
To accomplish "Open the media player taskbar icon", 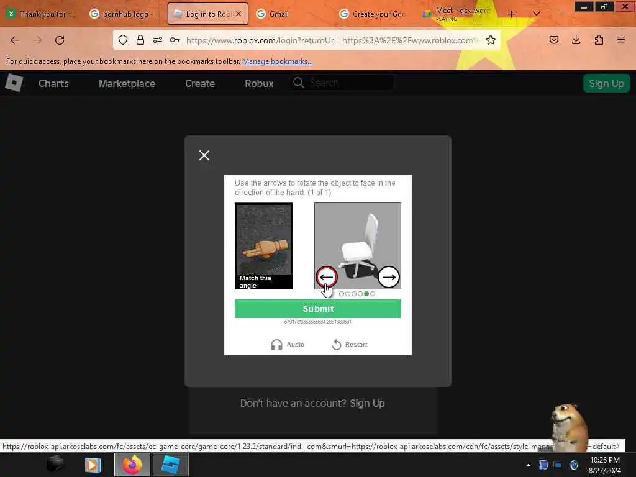I will 93,465.
